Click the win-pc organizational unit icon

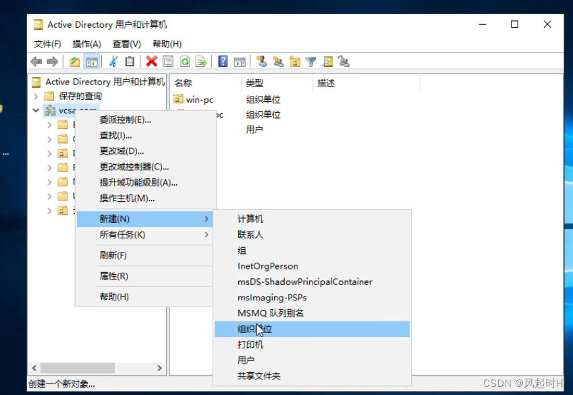coord(178,99)
